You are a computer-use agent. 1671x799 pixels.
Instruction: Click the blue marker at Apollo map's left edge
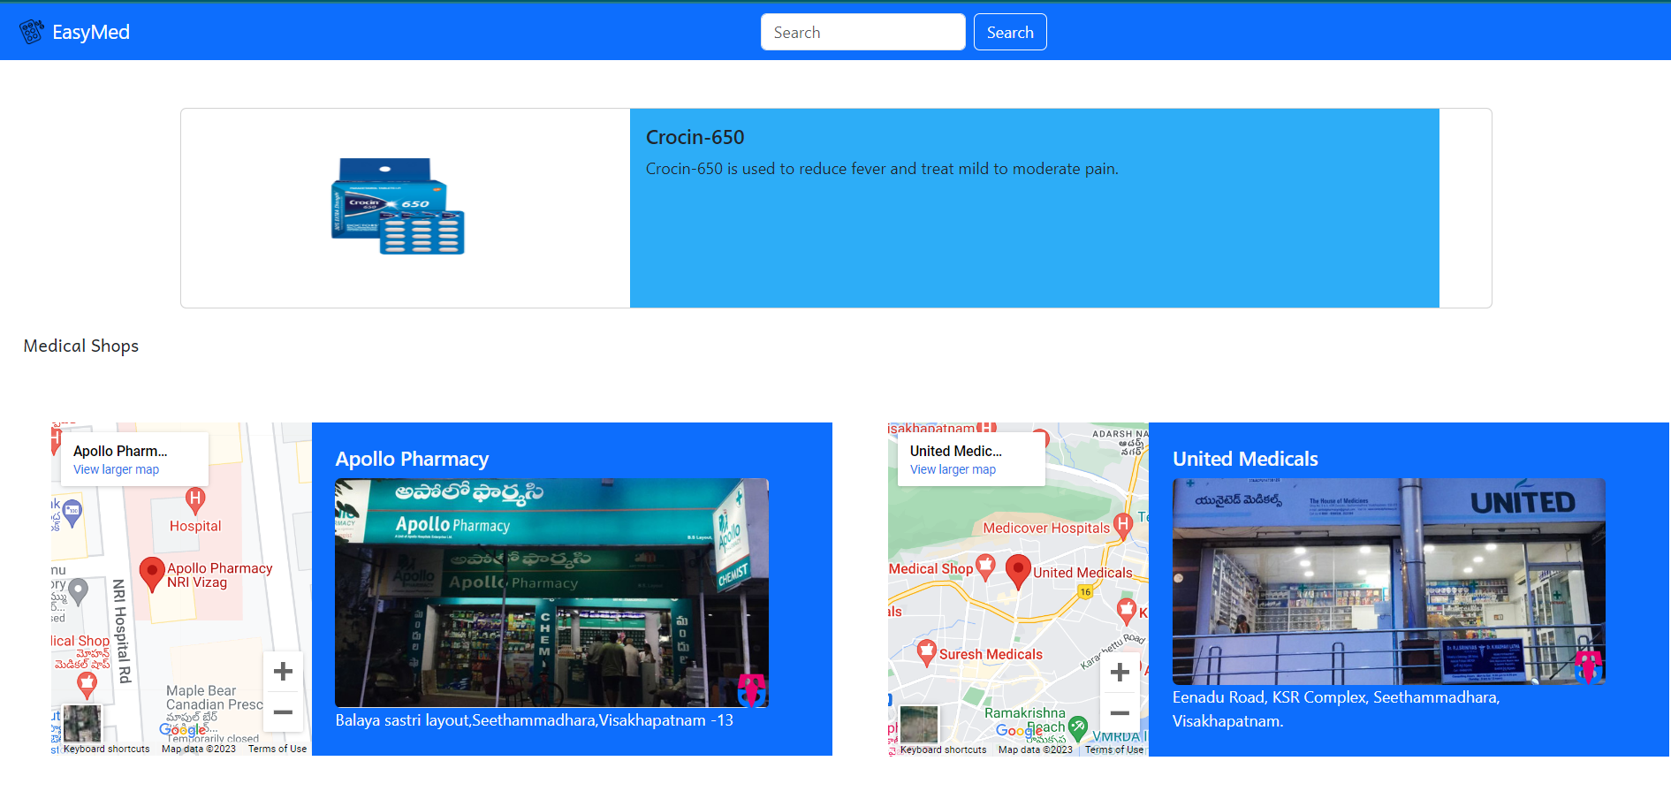72,513
